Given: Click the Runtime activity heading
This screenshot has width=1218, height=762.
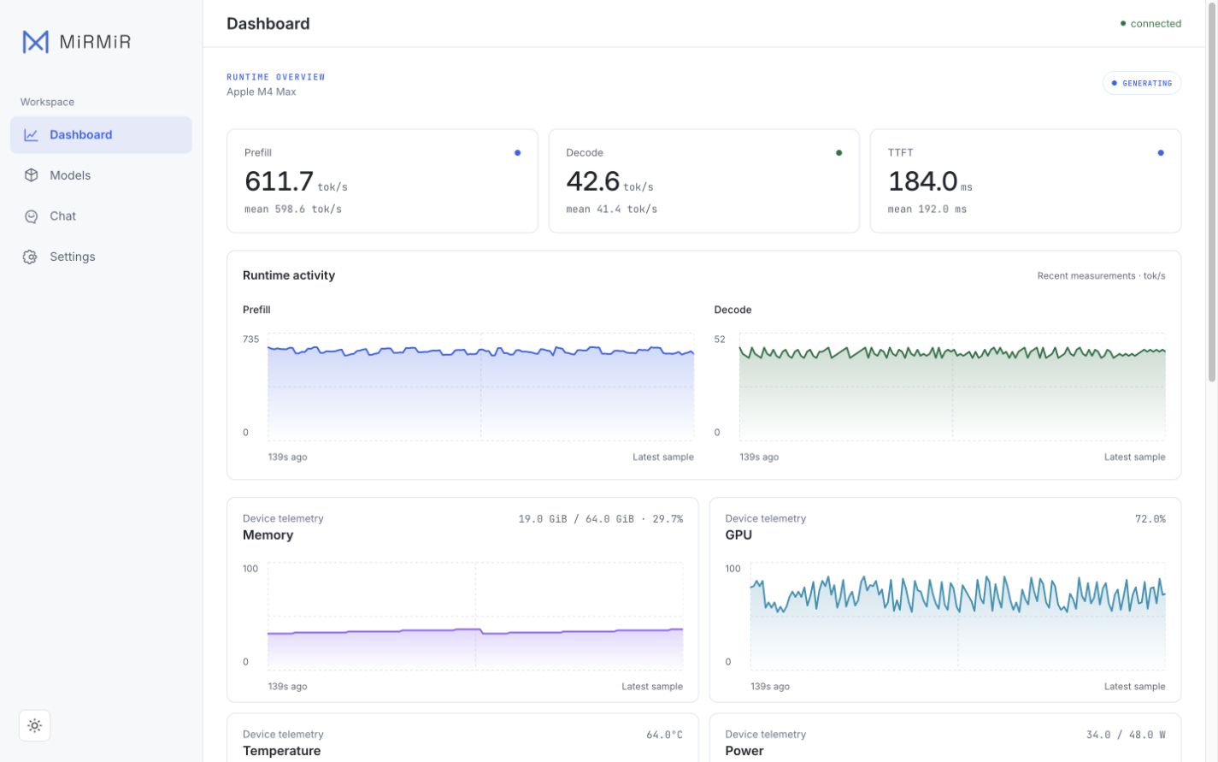Looking at the screenshot, I should tap(289, 275).
